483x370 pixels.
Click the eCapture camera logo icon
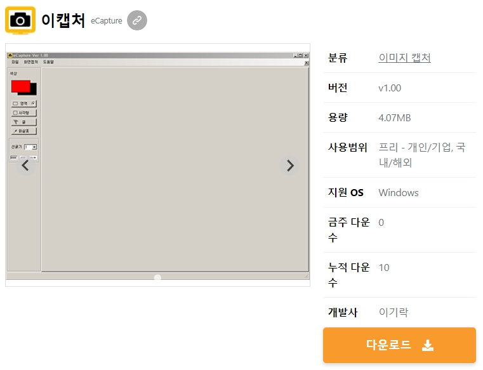pos(20,20)
